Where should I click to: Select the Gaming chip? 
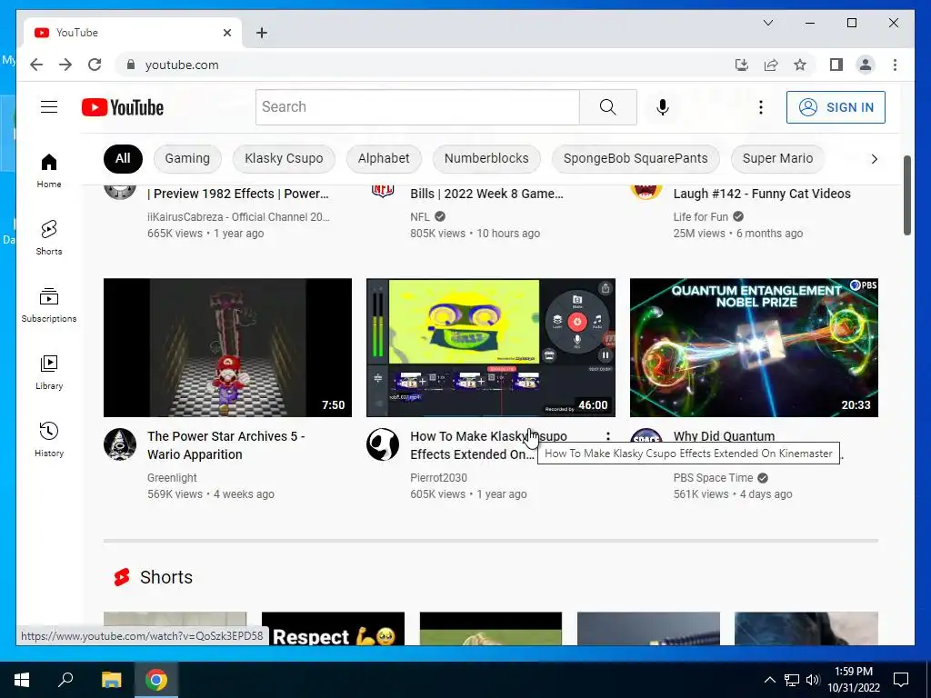[x=187, y=158]
